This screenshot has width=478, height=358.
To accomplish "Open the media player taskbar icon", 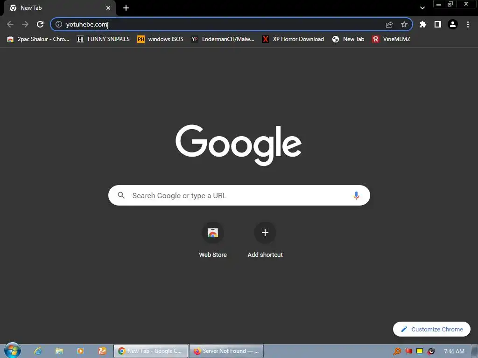I will coord(80,351).
